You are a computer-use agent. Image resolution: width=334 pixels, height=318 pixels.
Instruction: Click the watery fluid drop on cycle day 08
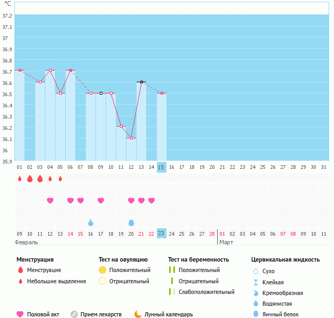coord(91,222)
